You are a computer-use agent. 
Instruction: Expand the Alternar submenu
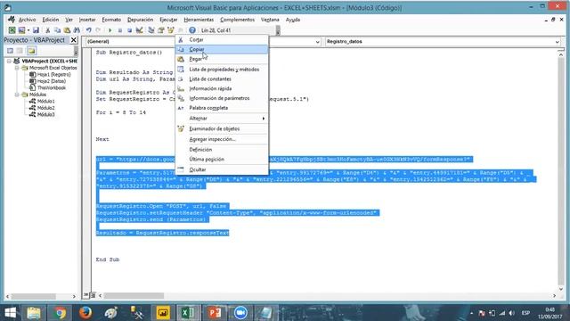point(222,119)
